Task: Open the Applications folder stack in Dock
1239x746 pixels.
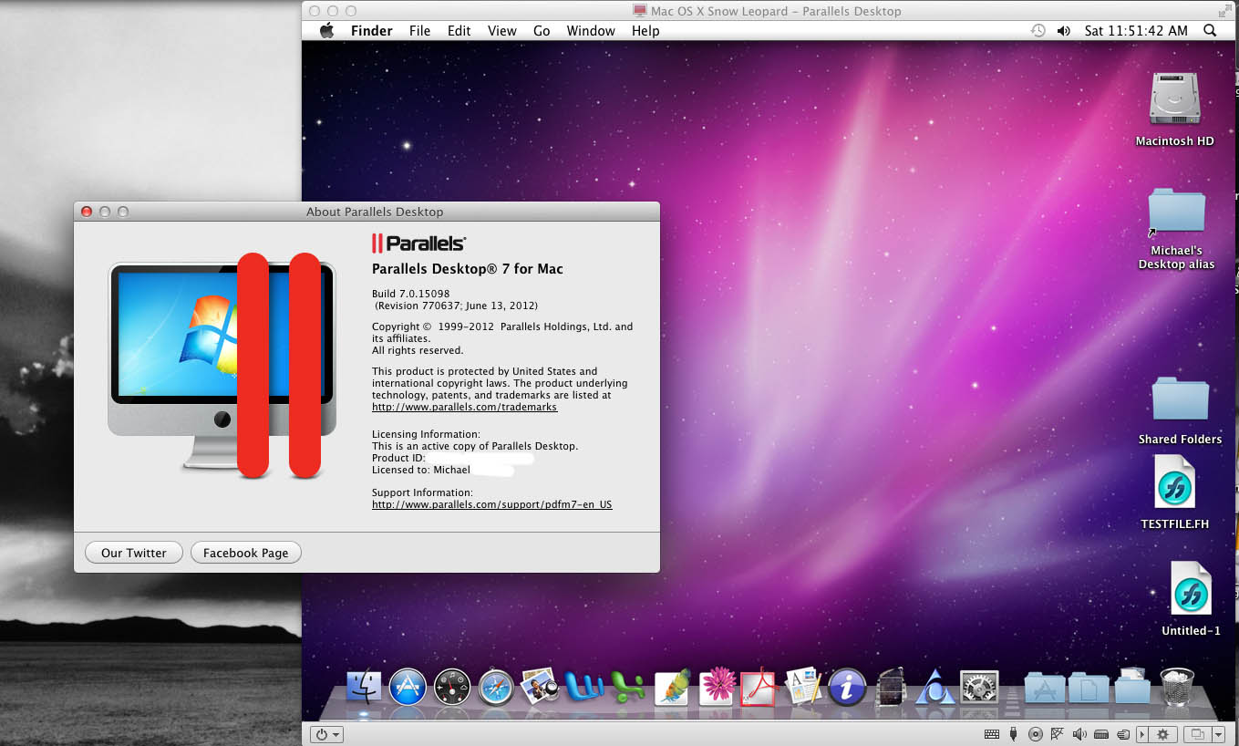Action: pos(1044,688)
